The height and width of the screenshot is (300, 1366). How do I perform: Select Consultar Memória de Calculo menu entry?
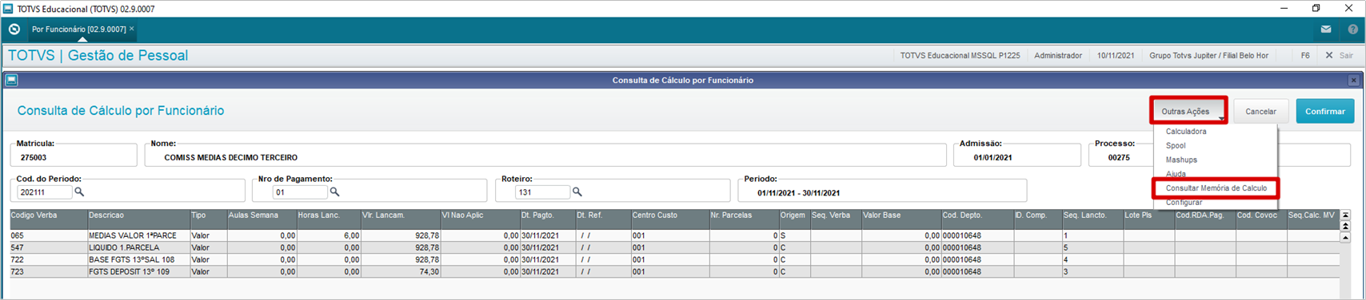pos(1216,188)
